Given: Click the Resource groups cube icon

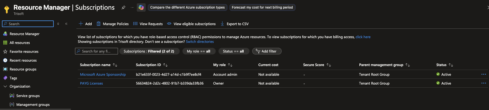Looking at the screenshot, I should (x=5, y=69).
